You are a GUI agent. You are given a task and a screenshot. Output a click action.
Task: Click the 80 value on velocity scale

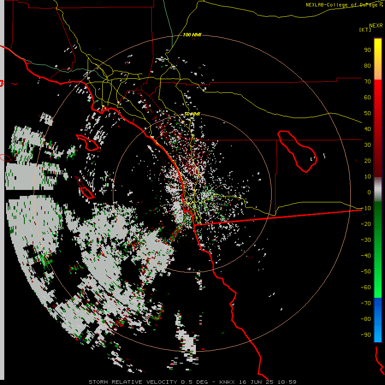[x=367, y=65]
